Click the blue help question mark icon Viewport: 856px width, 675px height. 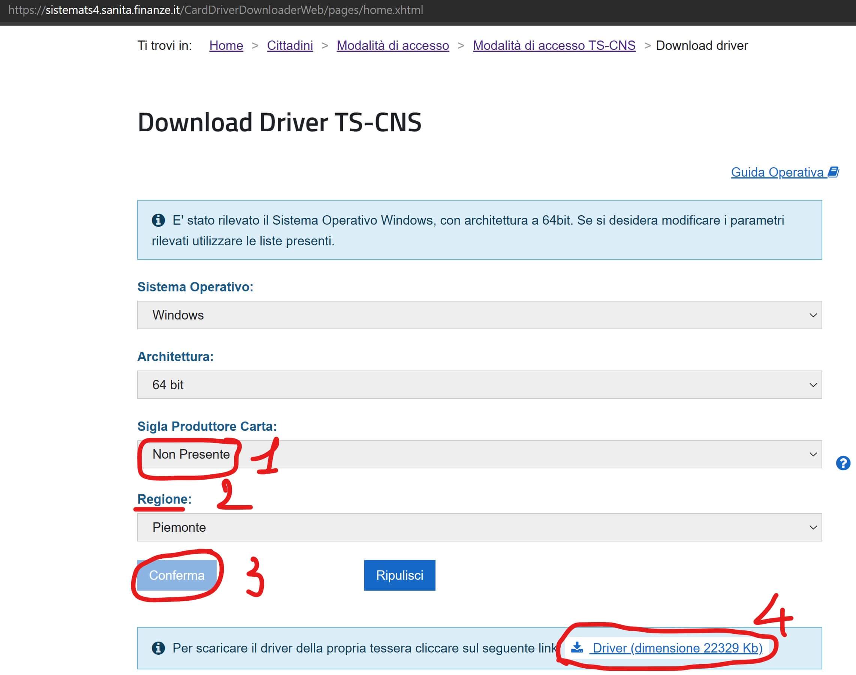[843, 463]
